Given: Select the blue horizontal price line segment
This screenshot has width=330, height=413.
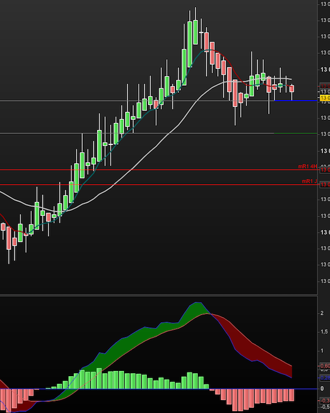Looking at the screenshot, I should [x=295, y=101].
